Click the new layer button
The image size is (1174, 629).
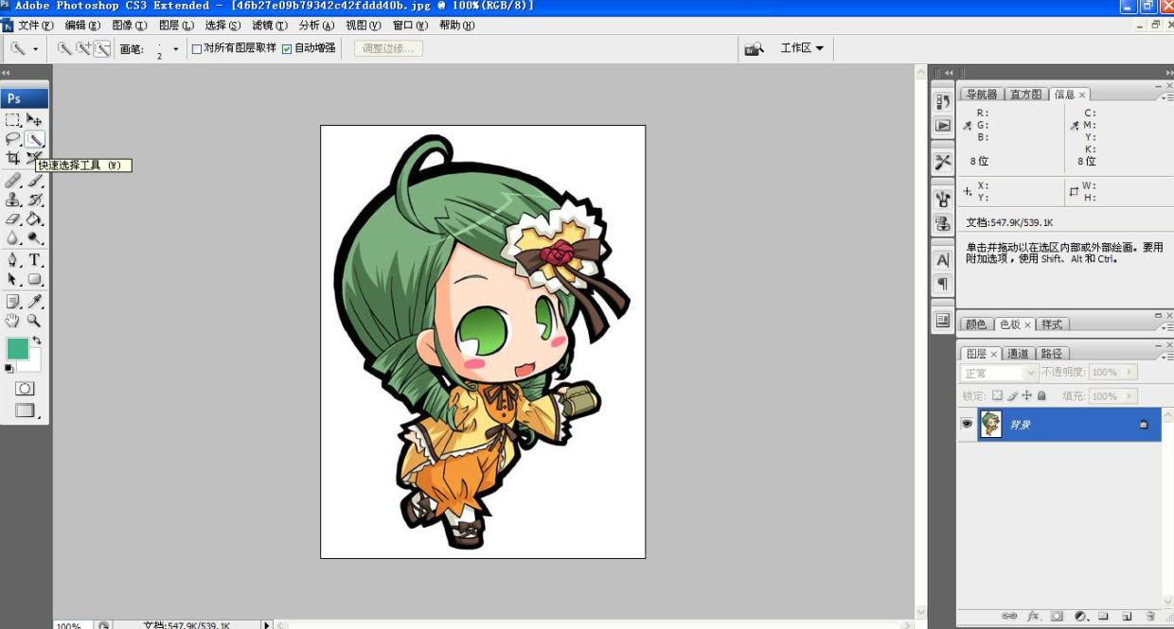pyautogui.click(x=1127, y=617)
